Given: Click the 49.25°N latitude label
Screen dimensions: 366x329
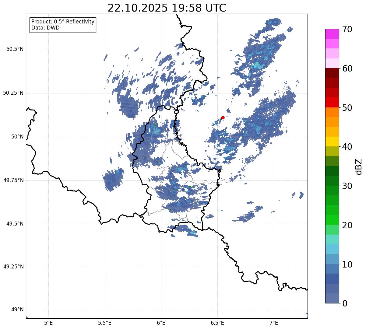Looking at the screenshot, I should [x=13, y=267].
